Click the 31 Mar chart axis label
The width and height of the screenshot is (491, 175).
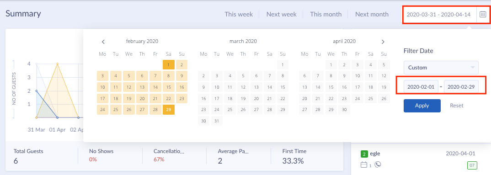[36, 130]
